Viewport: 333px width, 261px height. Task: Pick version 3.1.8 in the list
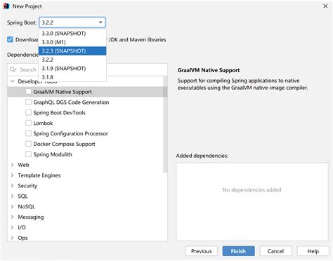pyautogui.click(x=72, y=77)
